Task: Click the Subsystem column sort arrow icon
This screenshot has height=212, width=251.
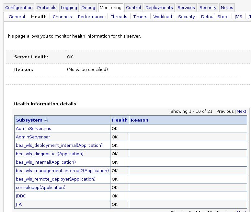Action: click(x=46, y=120)
